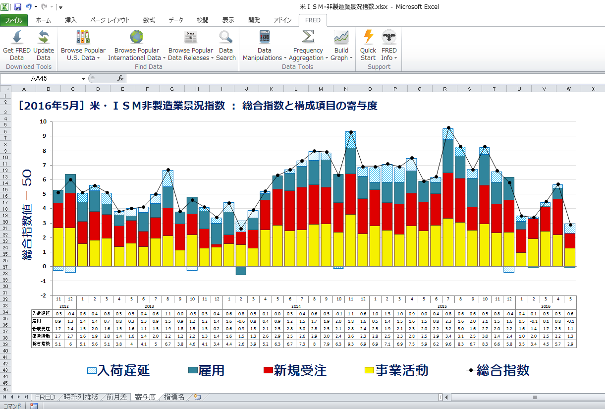This screenshot has width=605, height=409.
Task: Switch to the 前月差 sheet tab
Action: point(117,397)
